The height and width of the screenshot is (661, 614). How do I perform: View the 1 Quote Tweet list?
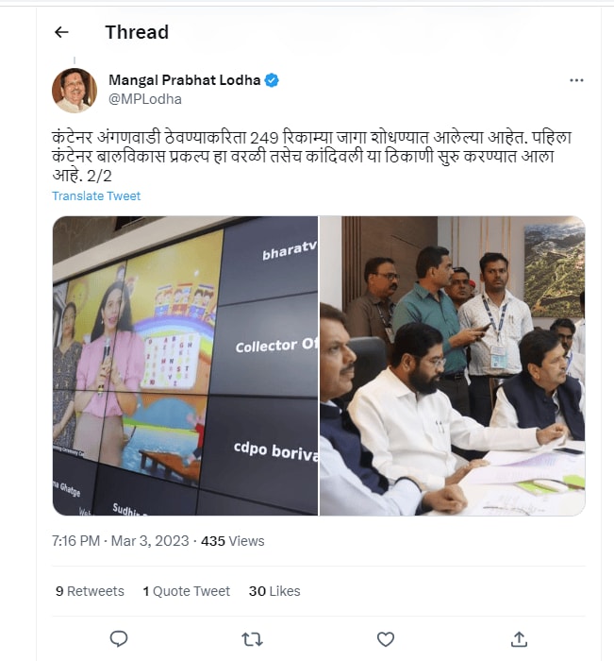pyautogui.click(x=186, y=591)
